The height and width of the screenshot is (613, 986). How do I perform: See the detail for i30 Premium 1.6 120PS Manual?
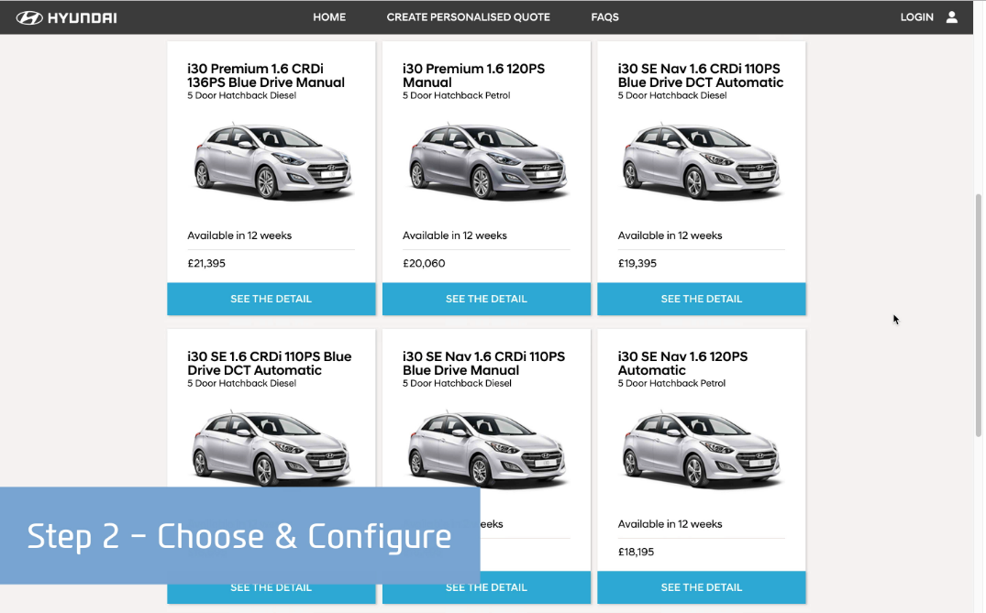coord(486,299)
